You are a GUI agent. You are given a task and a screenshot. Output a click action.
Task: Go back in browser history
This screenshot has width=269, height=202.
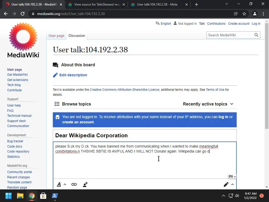pos(6,14)
